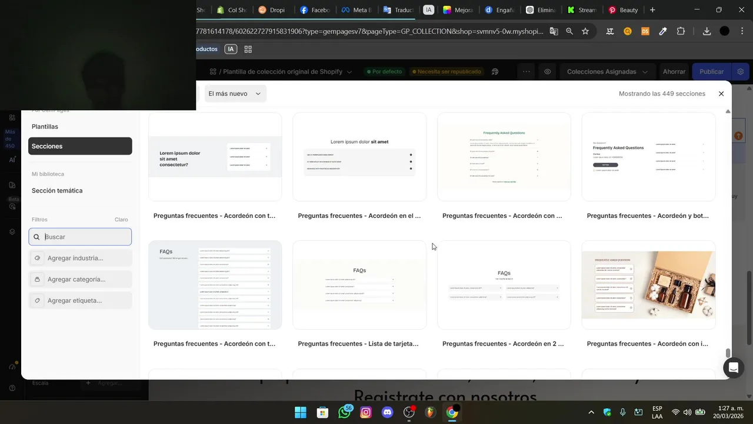Click 'Preguntas frecuentes - Acordeón y bot...' title
753x424 pixels.
click(x=648, y=216)
